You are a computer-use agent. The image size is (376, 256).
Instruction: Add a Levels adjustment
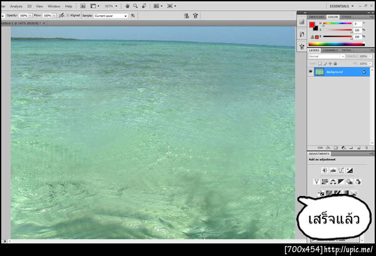click(333, 170)
